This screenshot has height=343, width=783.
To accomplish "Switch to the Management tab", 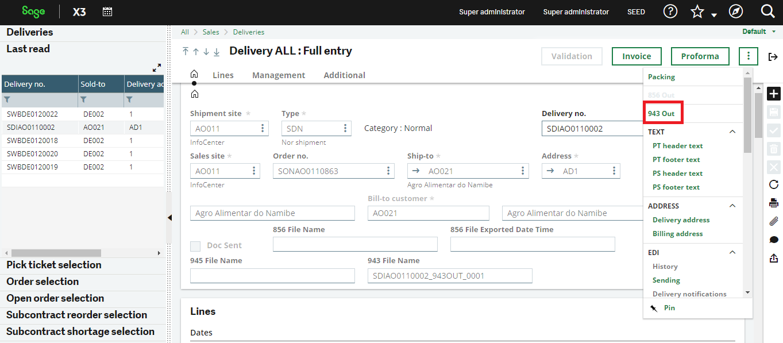I will (x=278, y=75).
